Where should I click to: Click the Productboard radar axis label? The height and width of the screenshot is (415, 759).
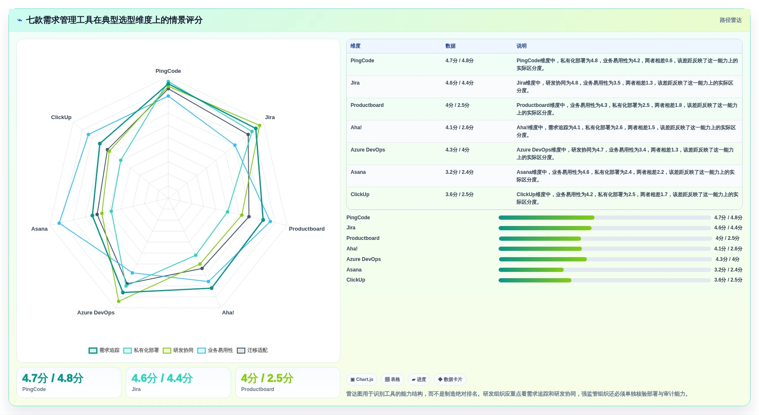tap(307, 229)
